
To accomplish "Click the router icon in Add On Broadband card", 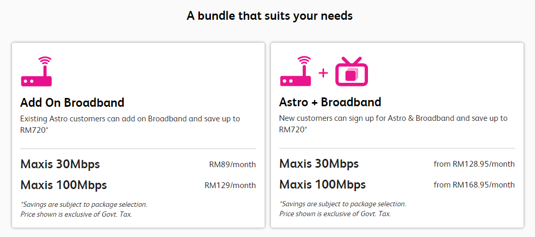I will coord(37,72).
